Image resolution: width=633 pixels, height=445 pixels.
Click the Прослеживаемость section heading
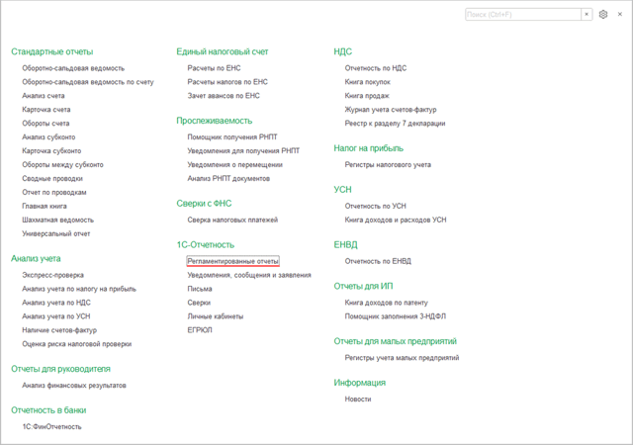[215, 121]
